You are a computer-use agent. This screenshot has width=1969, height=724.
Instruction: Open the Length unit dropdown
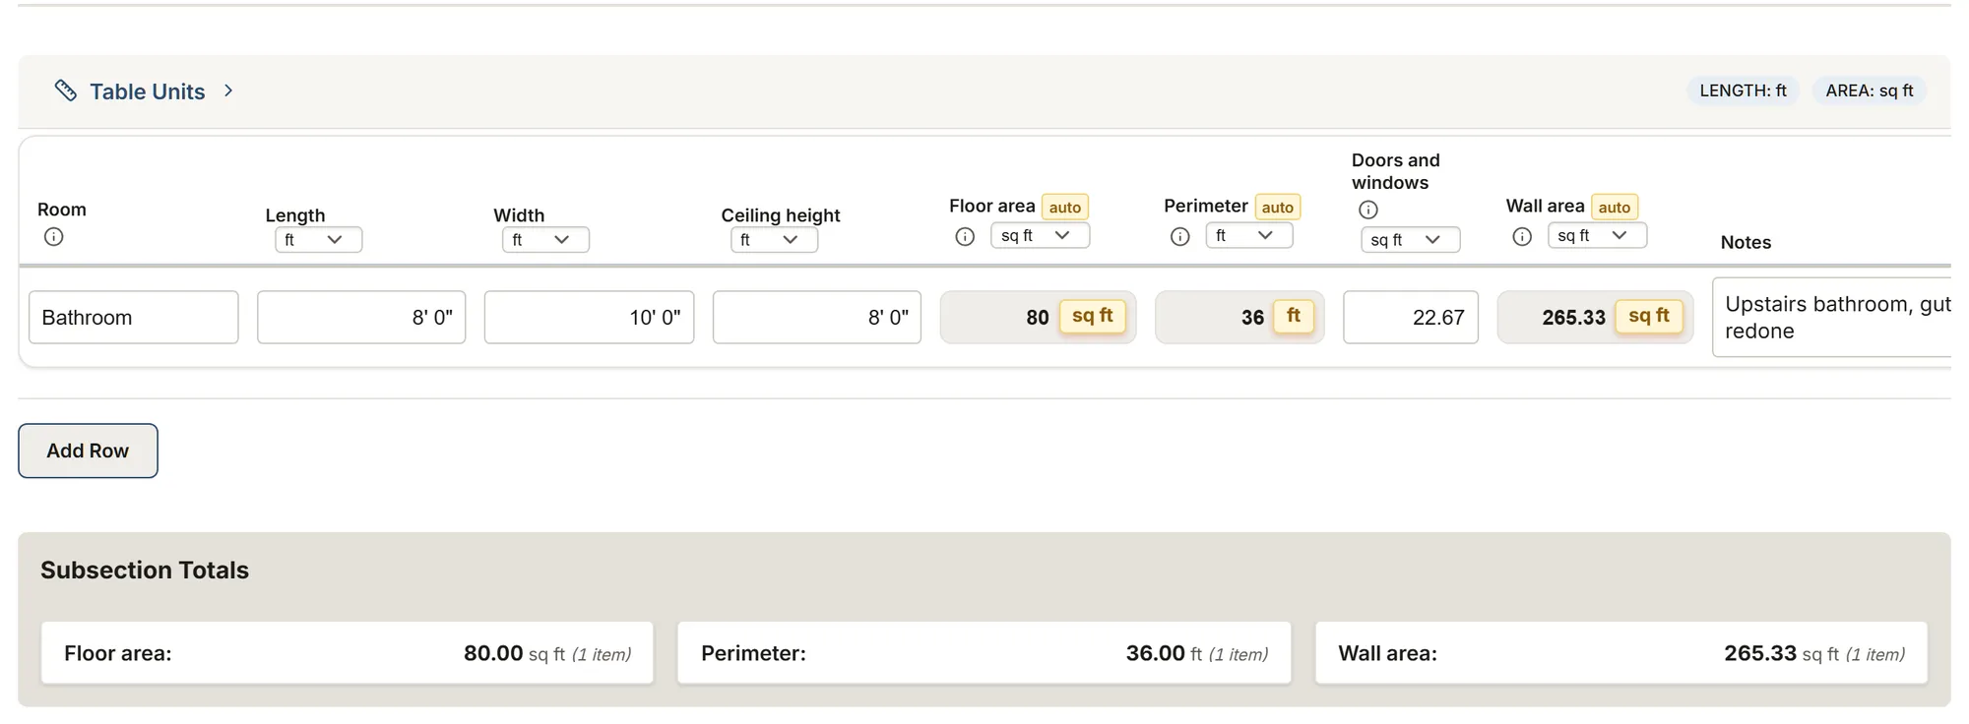pos(318,240)
